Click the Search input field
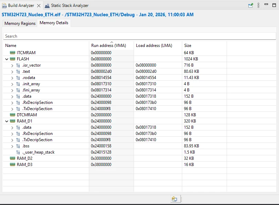 coord(139,36)
